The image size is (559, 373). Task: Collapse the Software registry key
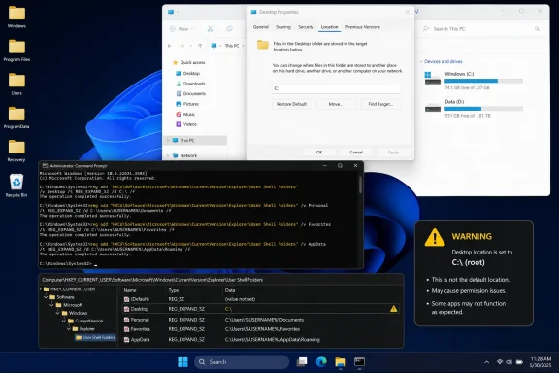pyautogui.click(x=46, y=297)
